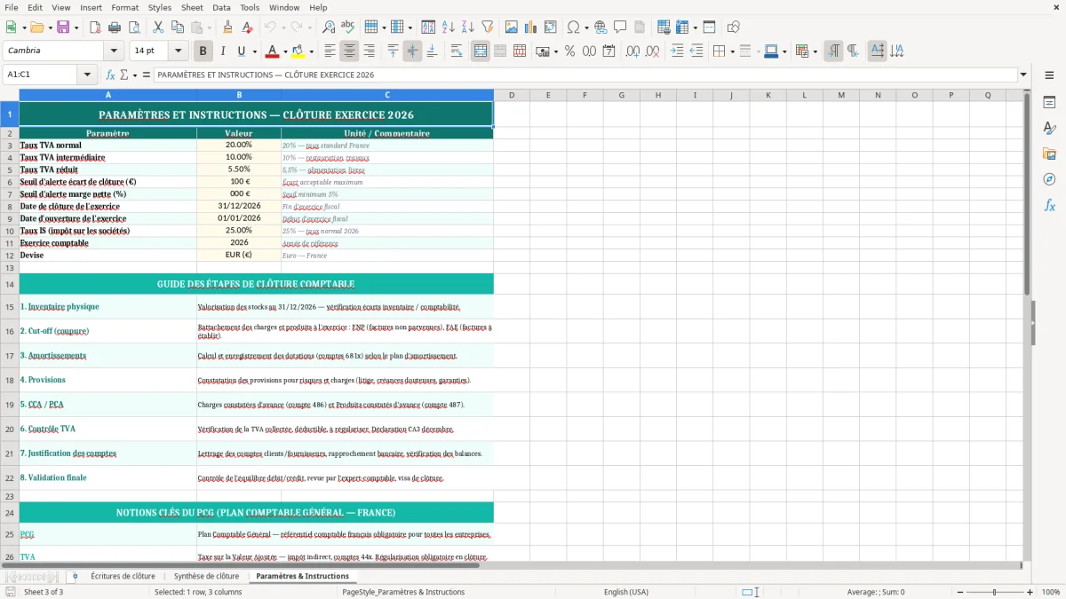Viewport: 1066px width, 599px height.
Task: Click the Sort Ascending icon
Action: click(x=449, y=28)
